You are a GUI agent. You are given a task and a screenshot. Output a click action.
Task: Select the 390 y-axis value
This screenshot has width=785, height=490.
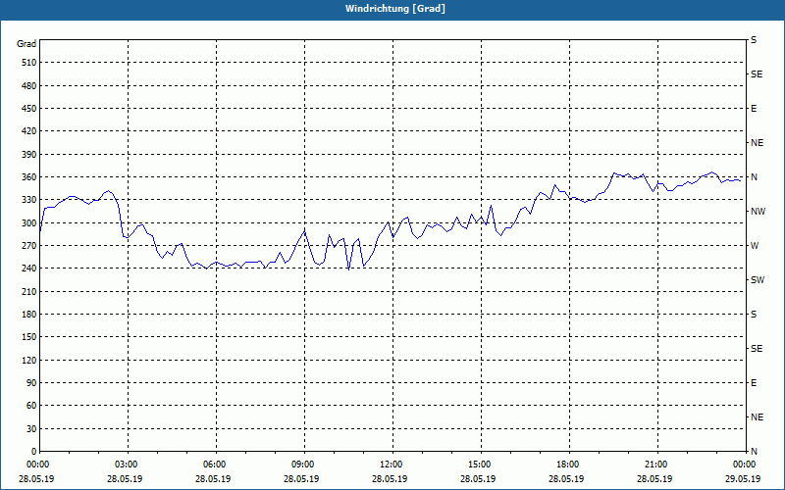(29, 155)
